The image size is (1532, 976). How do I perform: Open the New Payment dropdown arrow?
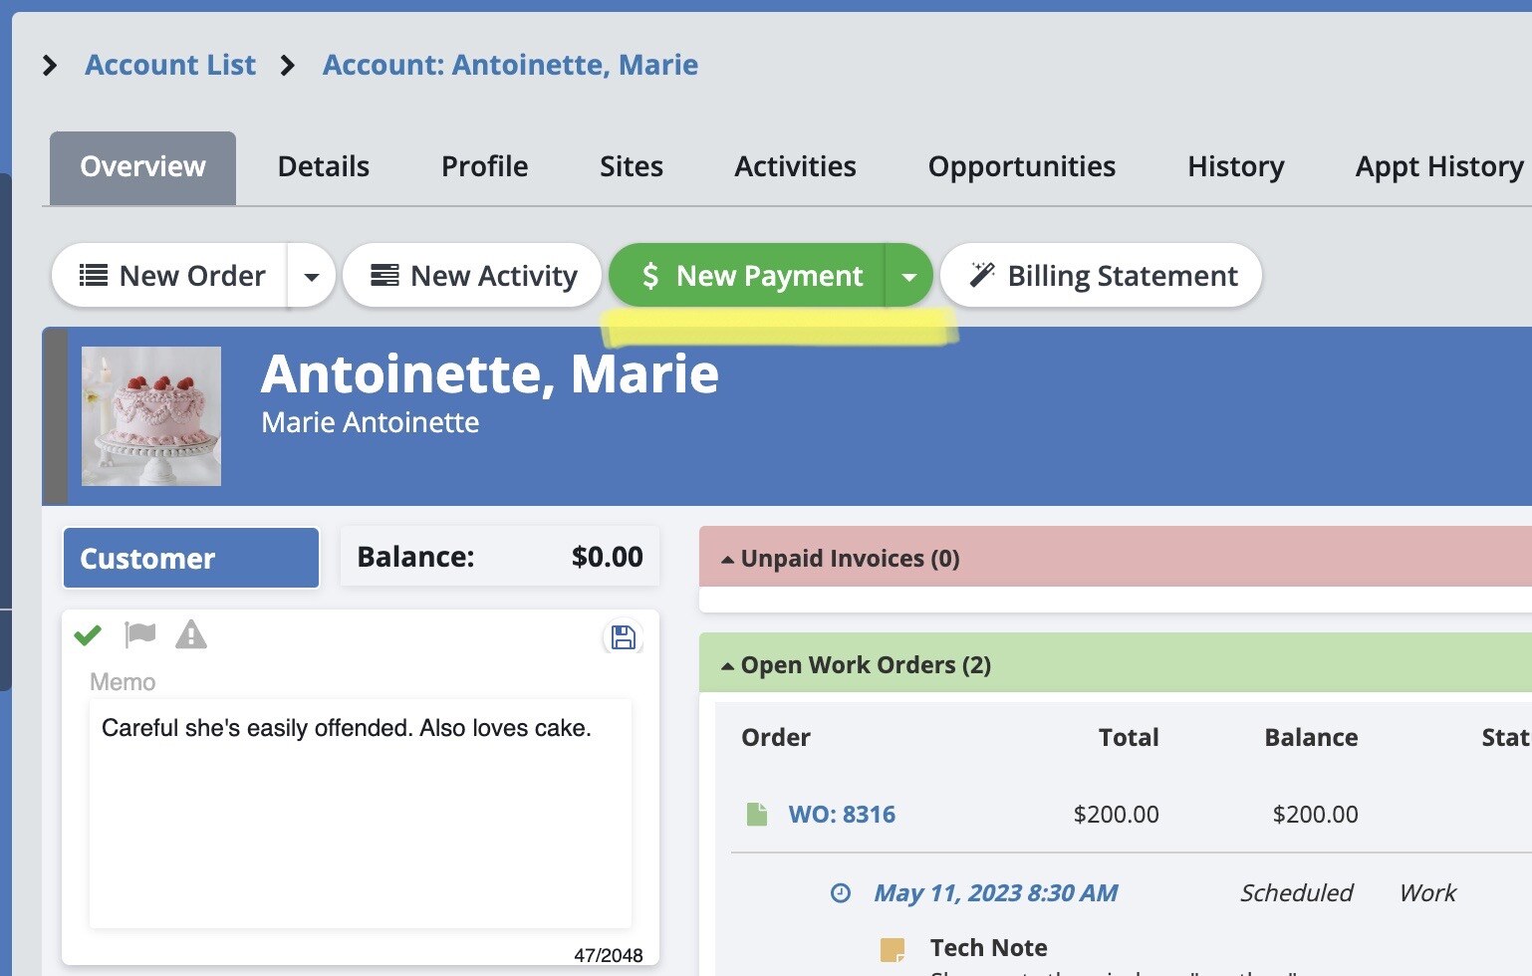tap(908, 276)
